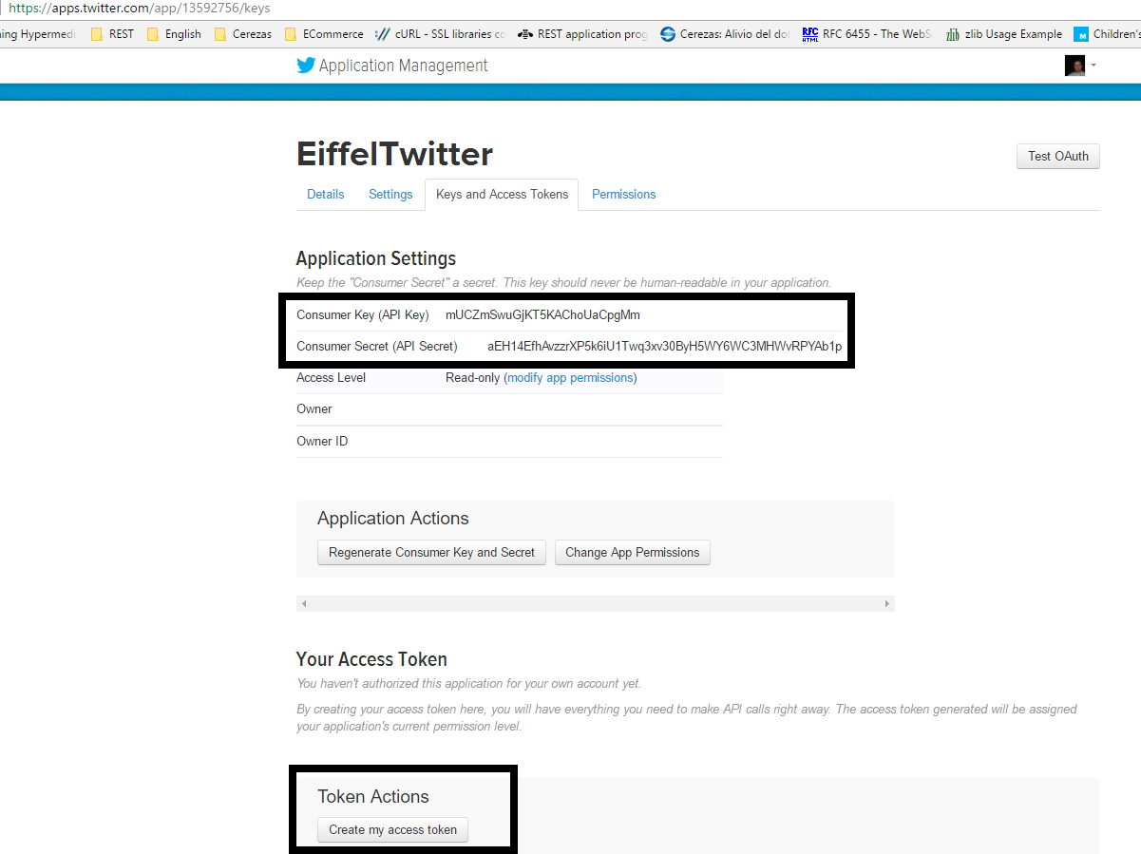
Task: Open the user avatar account menu
Action: coord(1080,66)
